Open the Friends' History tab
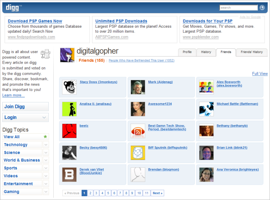The width and height of the screenshot is (270, 200). pos(252,52)
